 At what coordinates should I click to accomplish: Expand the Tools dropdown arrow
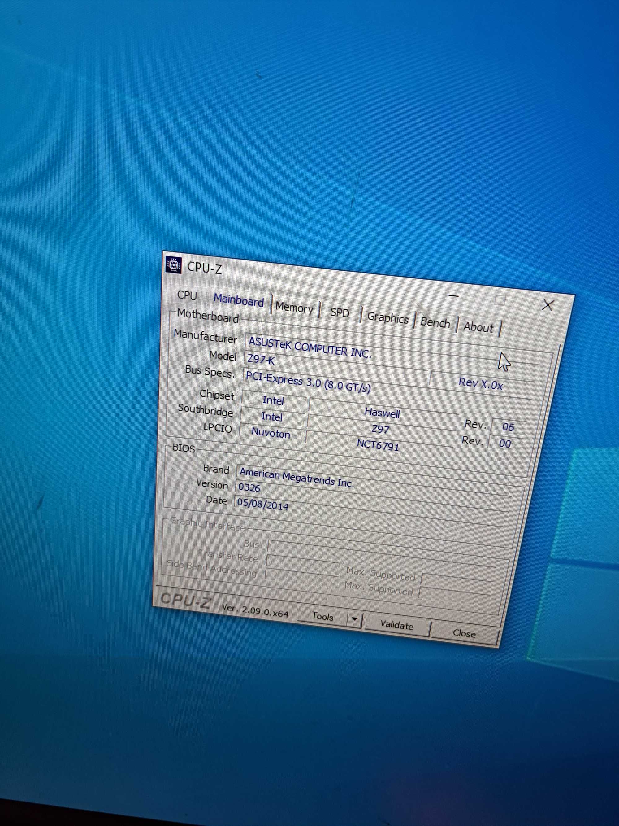click(354, 620)
